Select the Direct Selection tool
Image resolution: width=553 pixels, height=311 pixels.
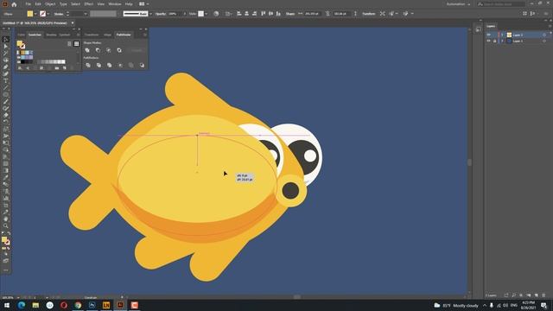coord(6,46)
